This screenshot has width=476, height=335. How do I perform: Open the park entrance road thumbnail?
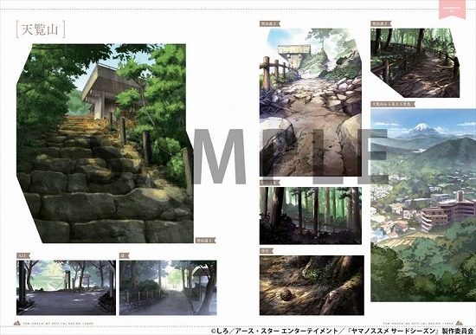66,287
